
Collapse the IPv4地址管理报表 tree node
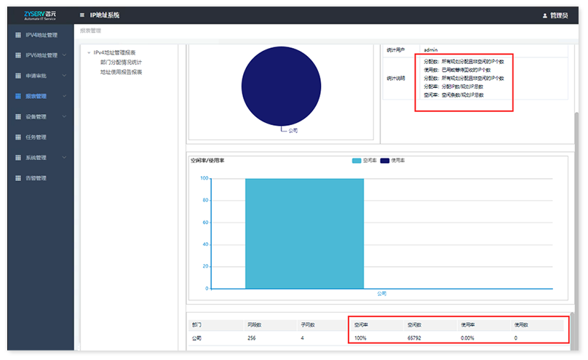(x=88, y=52)
